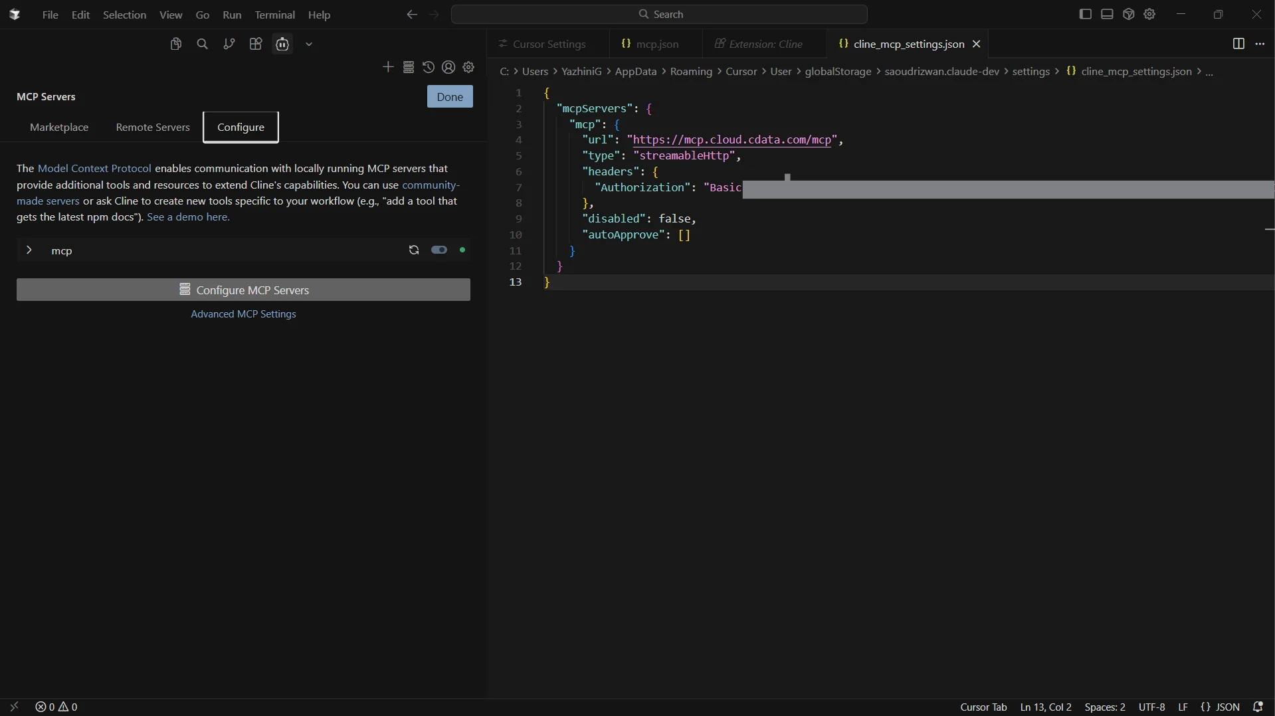The height and width of the screenshot is (716, 1275).
Task: Switch to the Marketplace tab
Action: coord(59,127)
